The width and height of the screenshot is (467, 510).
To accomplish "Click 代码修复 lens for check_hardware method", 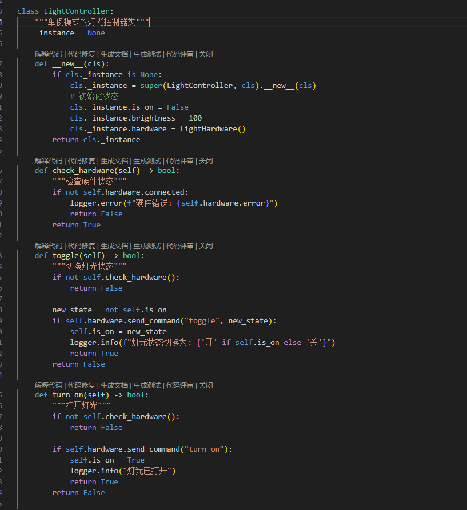I will pos(81,160).
